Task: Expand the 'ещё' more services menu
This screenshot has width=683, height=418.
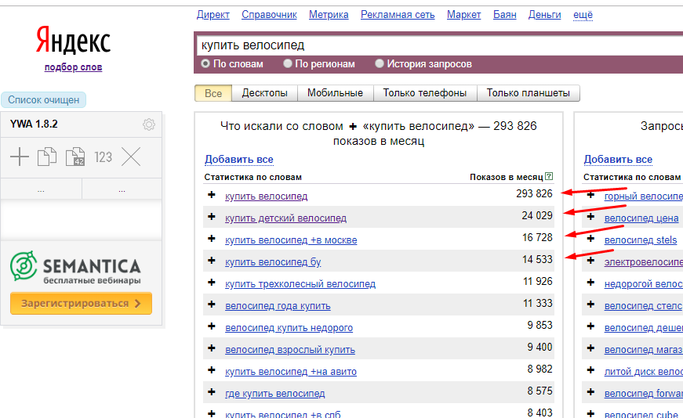Action: pyautogui.click(x=583, y=15)
